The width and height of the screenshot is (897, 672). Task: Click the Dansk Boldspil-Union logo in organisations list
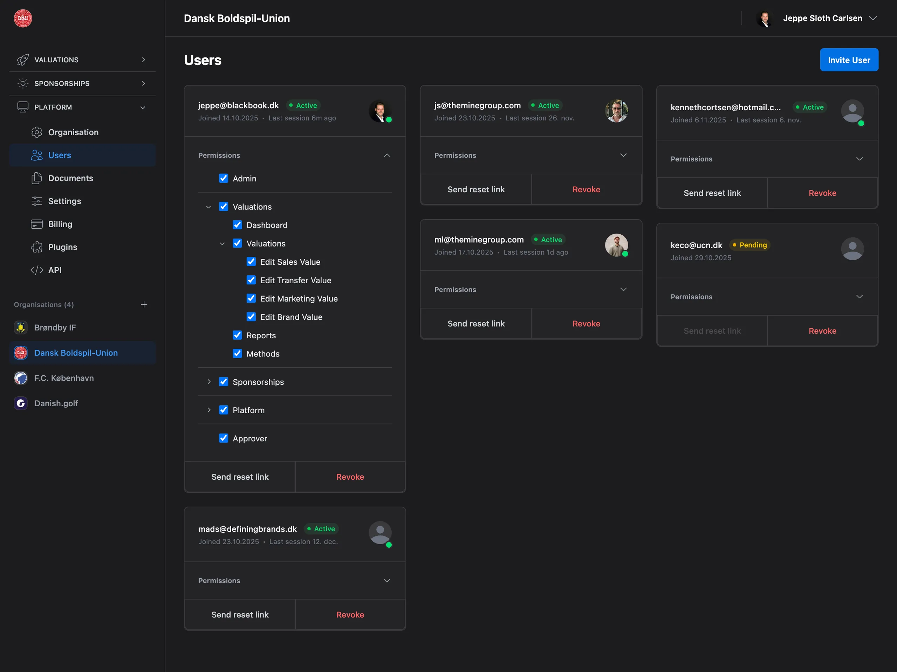(x=21, y=353)
